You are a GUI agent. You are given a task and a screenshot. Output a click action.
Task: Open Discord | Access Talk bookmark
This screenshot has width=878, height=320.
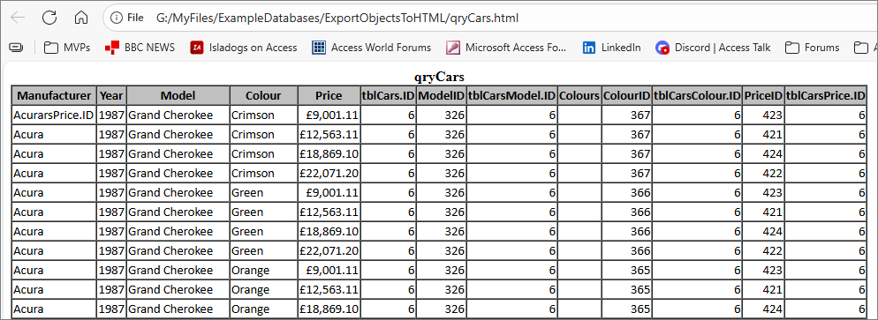(x=713, y=48)
